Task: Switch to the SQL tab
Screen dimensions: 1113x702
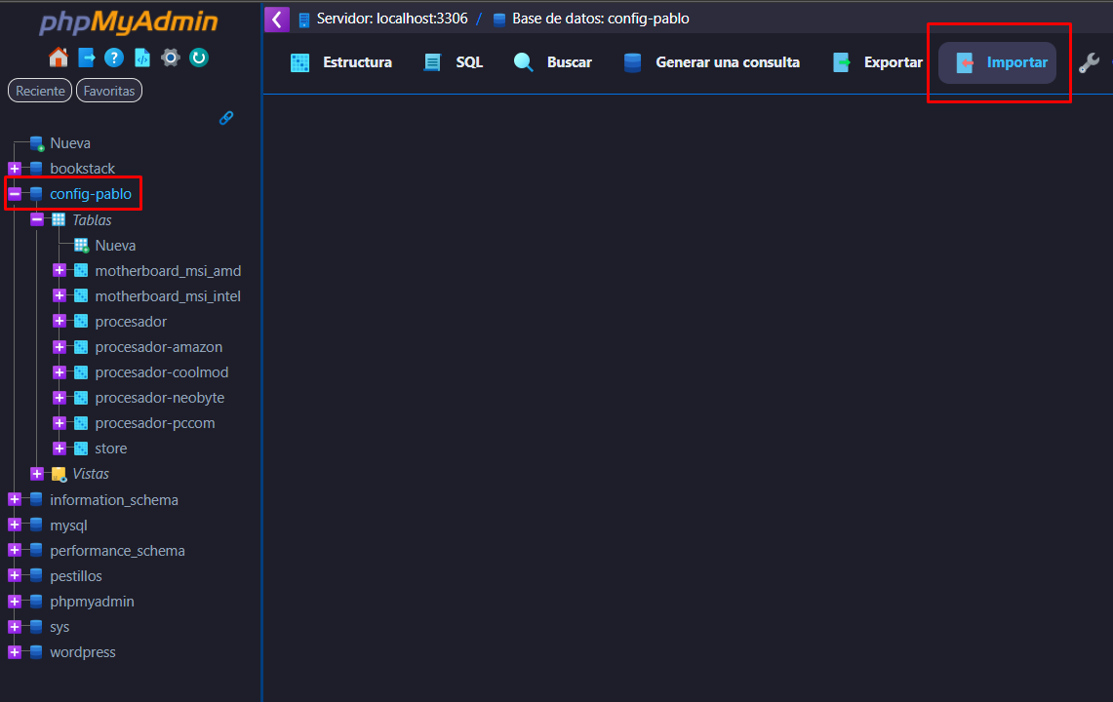Action: (x=453, y=63)
